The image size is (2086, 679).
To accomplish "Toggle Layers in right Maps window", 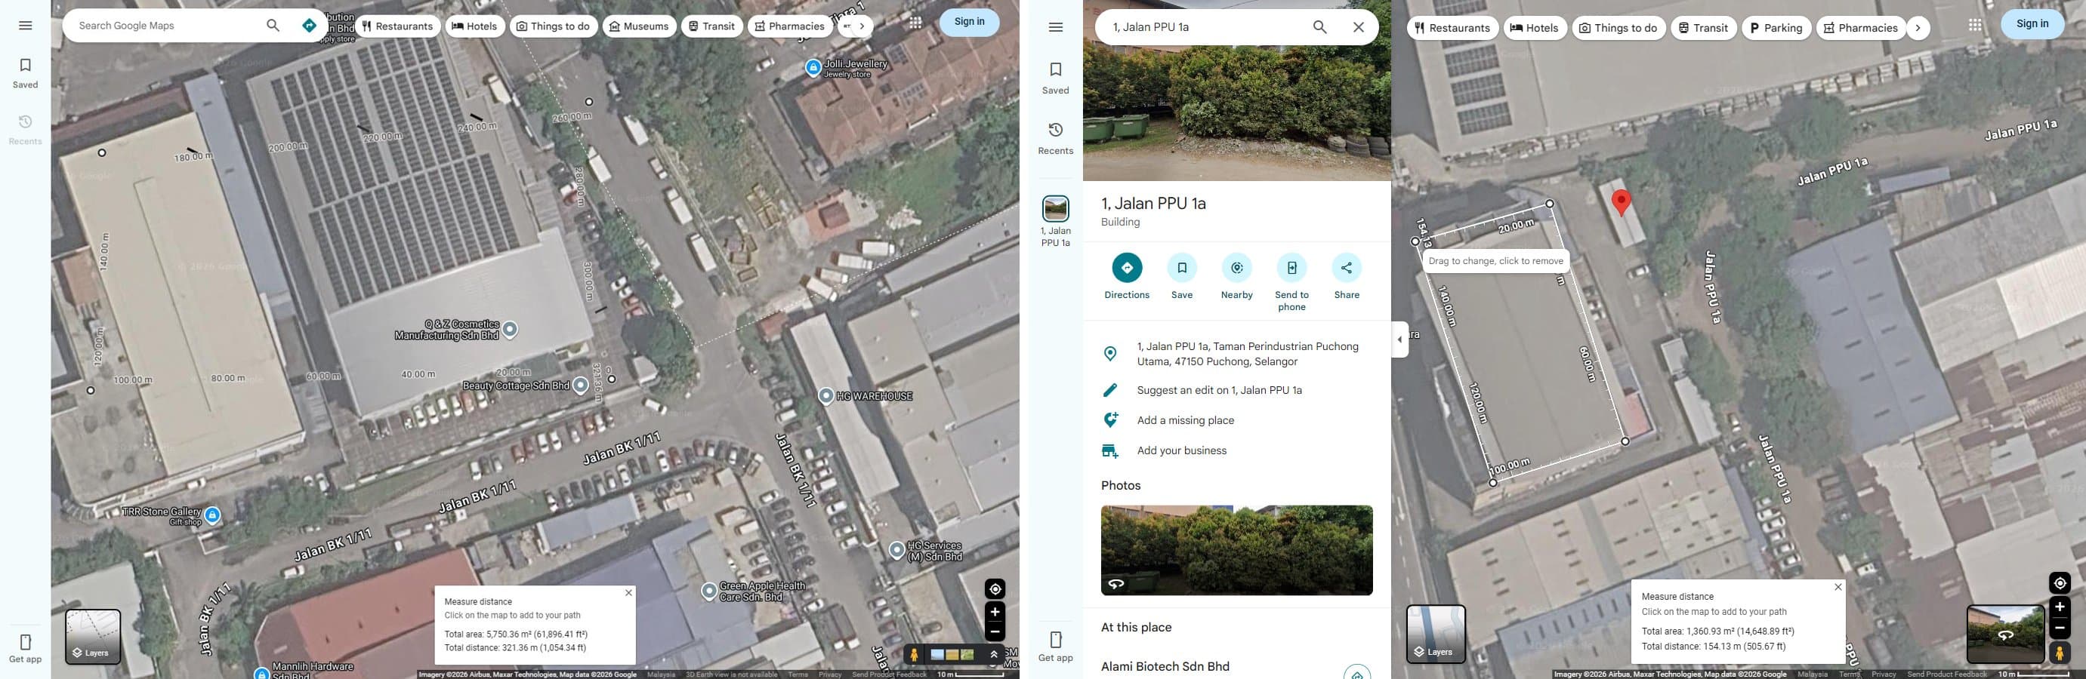I will coord(1436,634).
